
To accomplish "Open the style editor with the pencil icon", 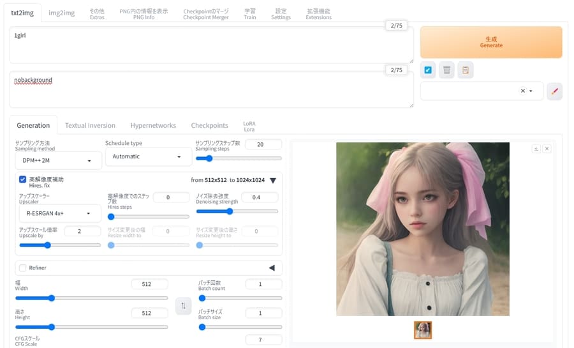I will point(555,91).
